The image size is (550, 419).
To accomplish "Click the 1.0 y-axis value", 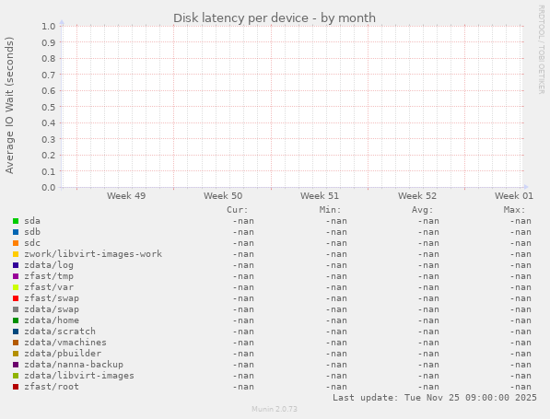I will coord(49,27).
